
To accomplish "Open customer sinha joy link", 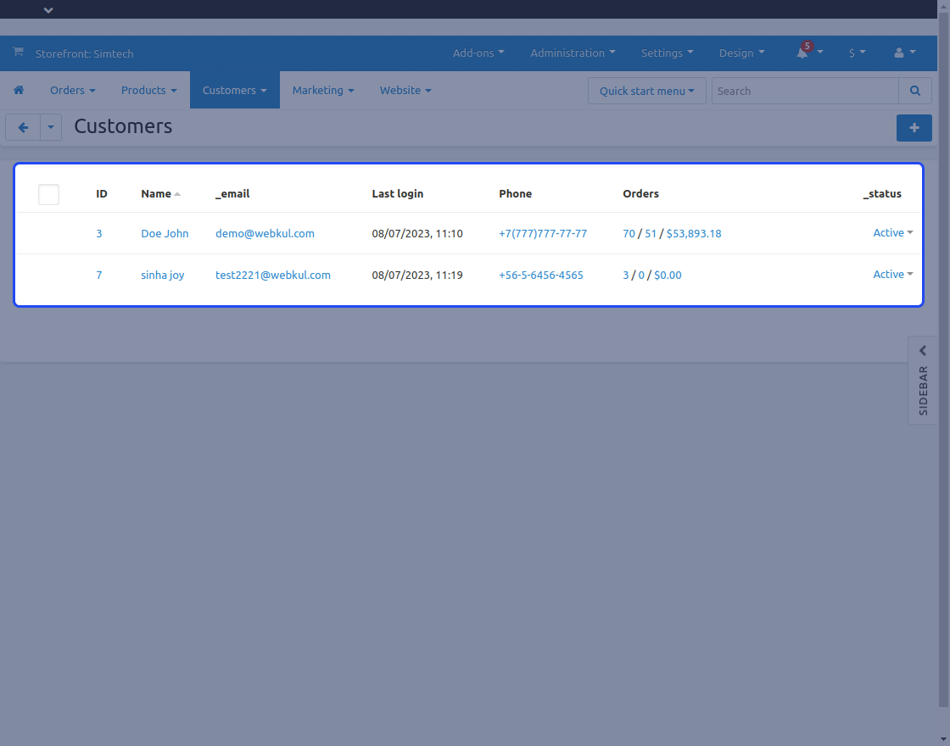I will [162, 275].
